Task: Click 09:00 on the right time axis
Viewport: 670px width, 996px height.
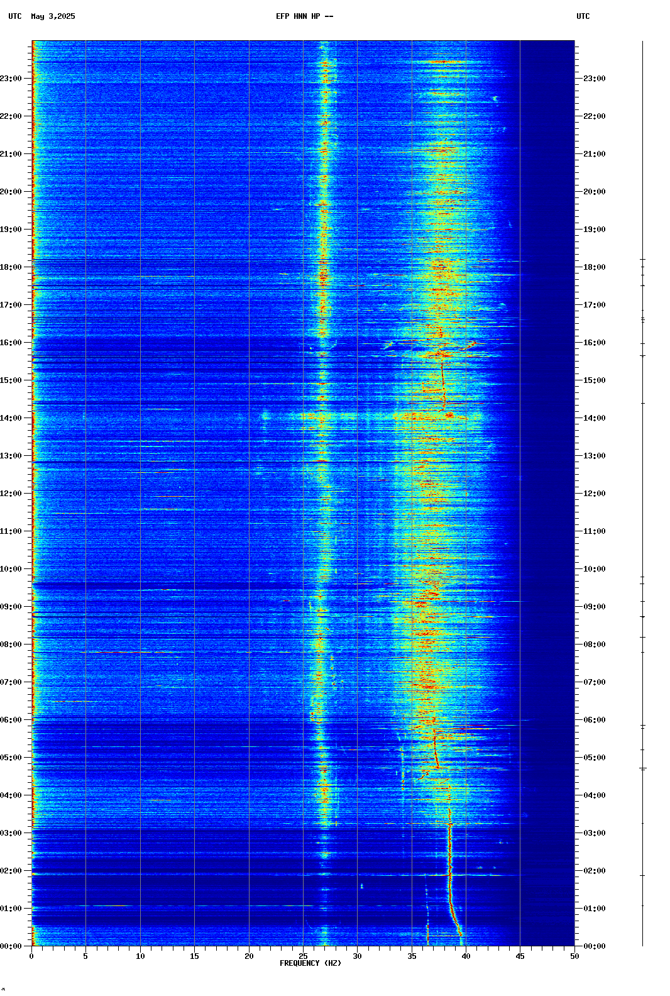Action: coord(595,607)
